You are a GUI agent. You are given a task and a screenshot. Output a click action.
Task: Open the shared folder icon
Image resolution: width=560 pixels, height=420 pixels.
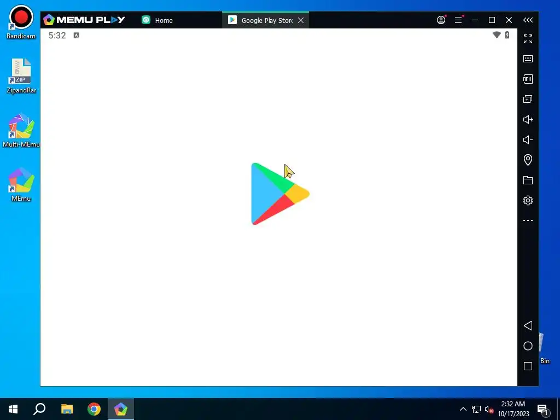(x=528, y=180)
